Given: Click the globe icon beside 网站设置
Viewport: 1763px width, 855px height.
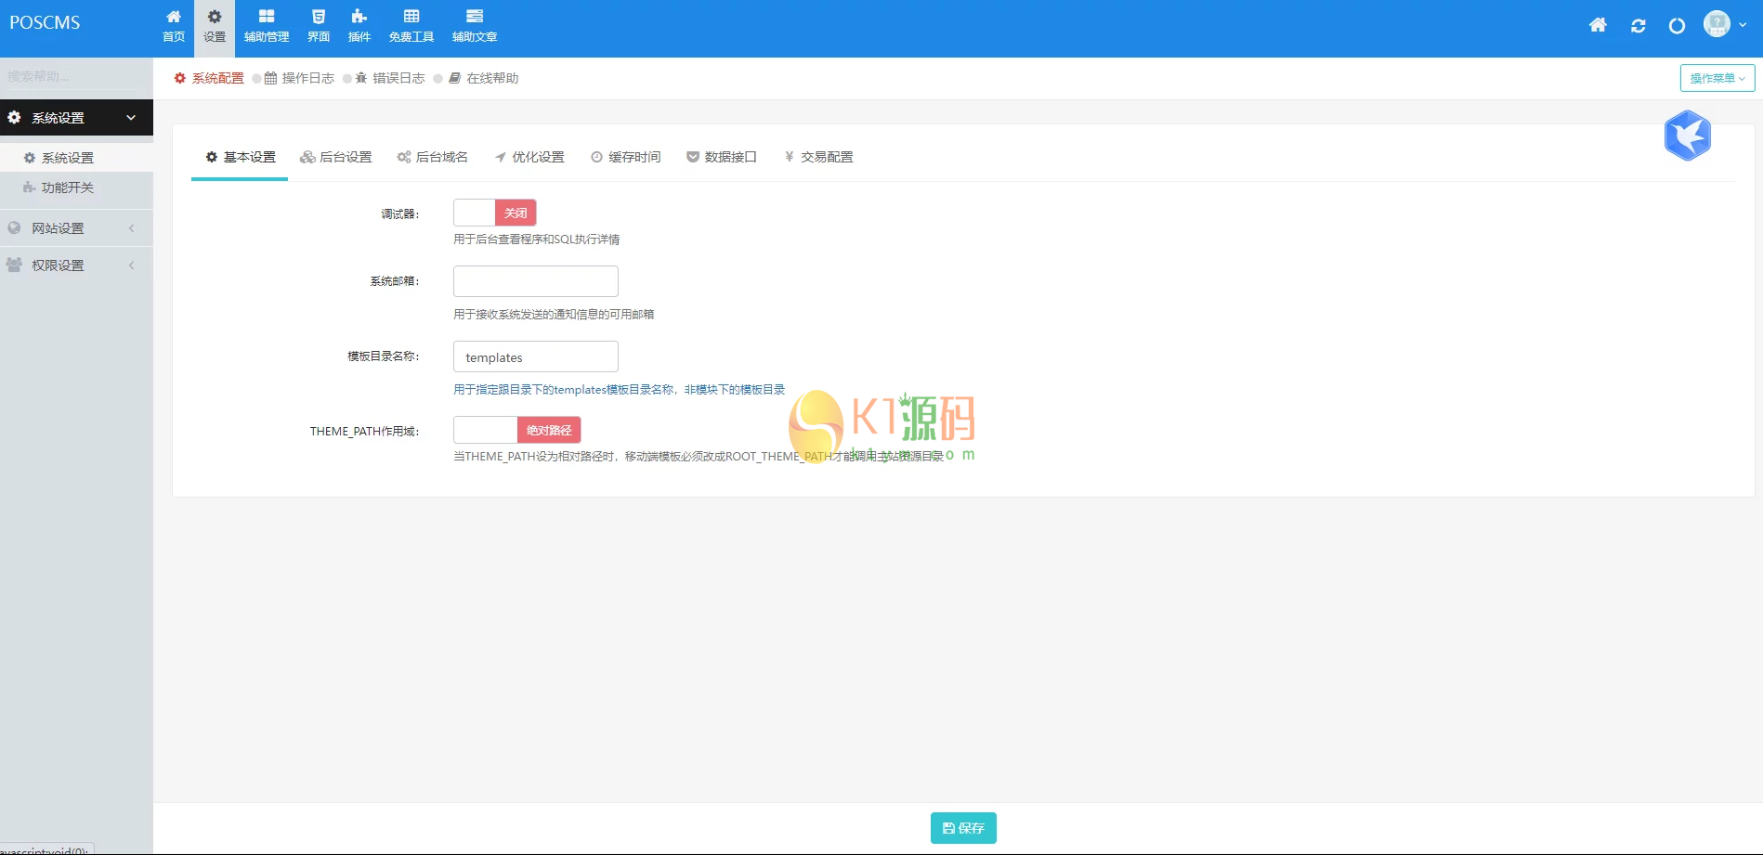Looking at the screenshot, I should [x=14, y=227].
